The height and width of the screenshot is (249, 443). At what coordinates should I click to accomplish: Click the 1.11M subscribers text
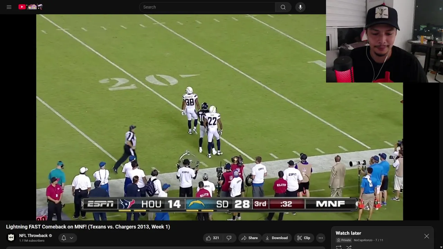pos(32,241)
